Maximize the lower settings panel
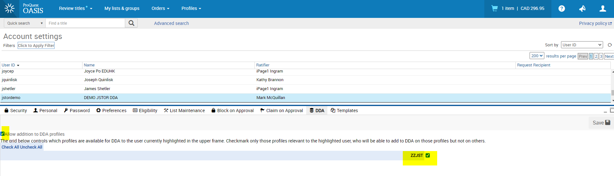 [612, 110]
